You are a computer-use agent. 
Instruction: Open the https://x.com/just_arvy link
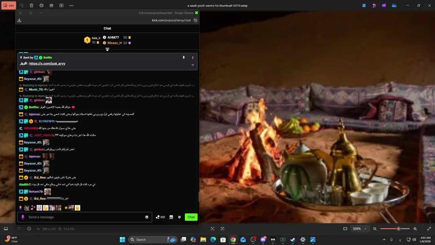coord(47,64)
